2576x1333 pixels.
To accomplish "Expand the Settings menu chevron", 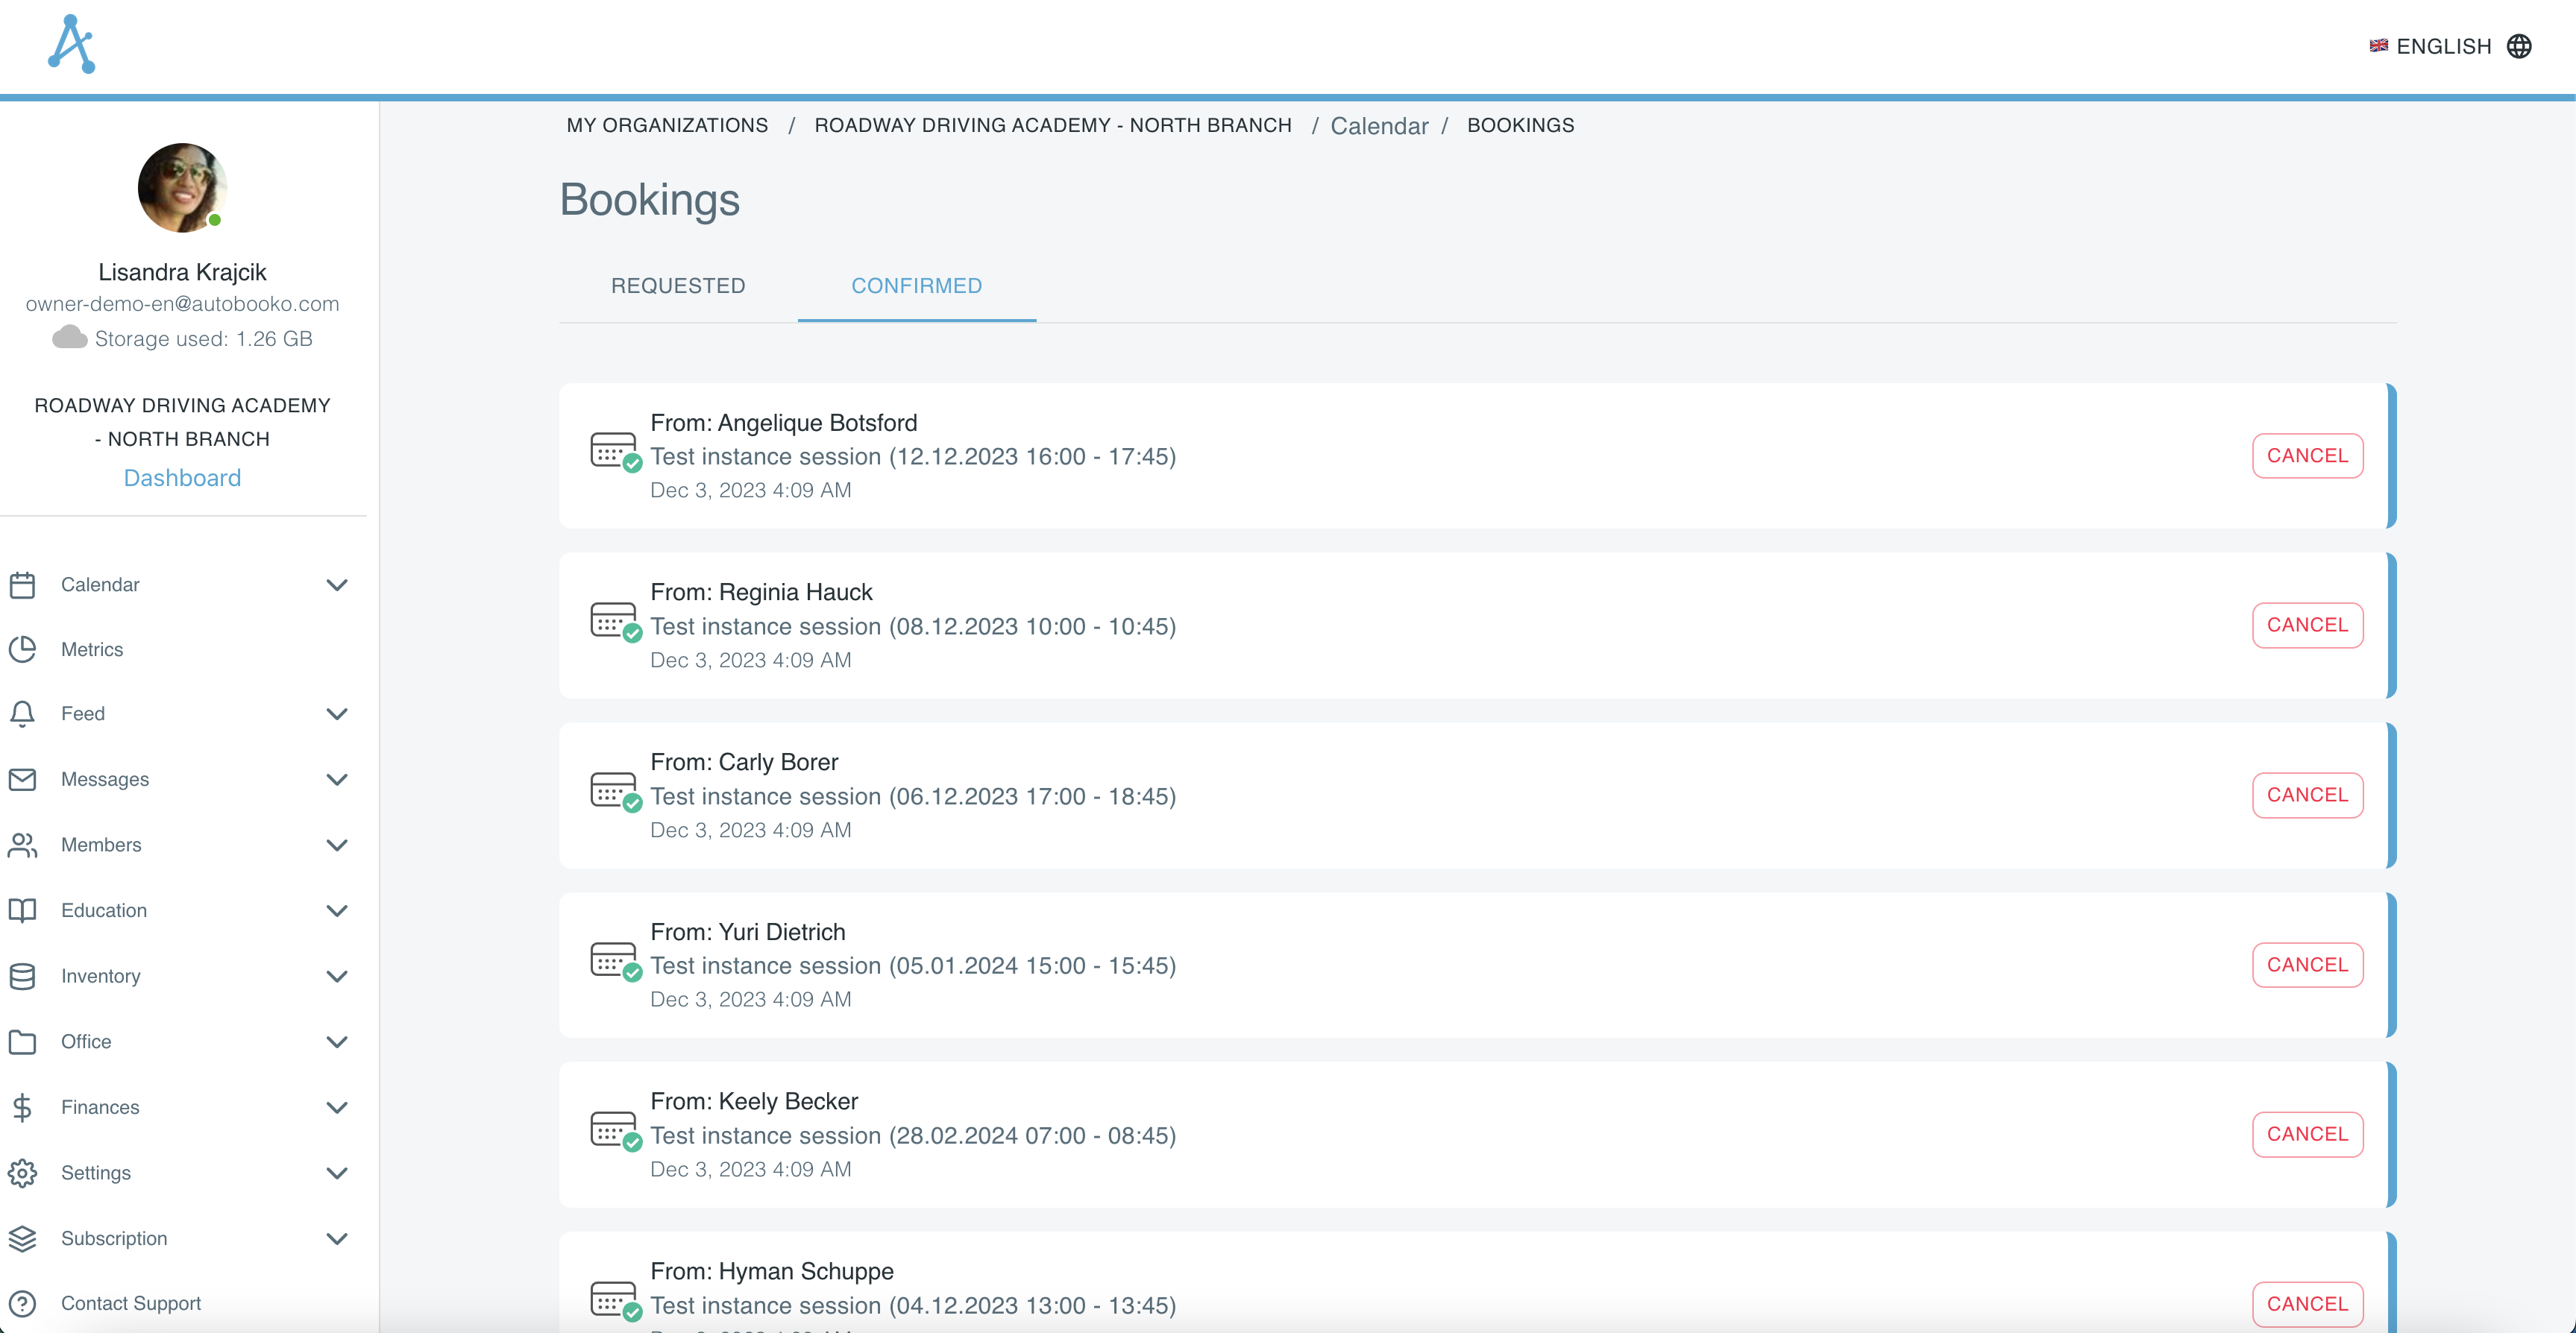I will [x=337, y=1173].
